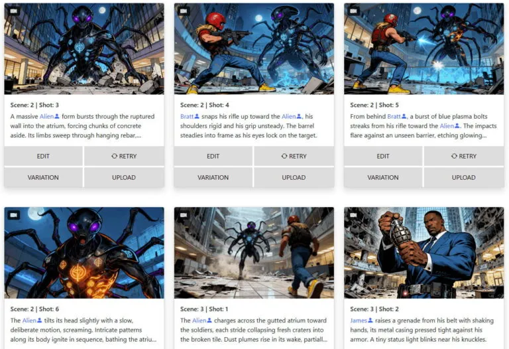Open the grenade-holding James thumbnail image
Image resolution: width=509 pixels, height=349 pixels.
pos(424,253)
